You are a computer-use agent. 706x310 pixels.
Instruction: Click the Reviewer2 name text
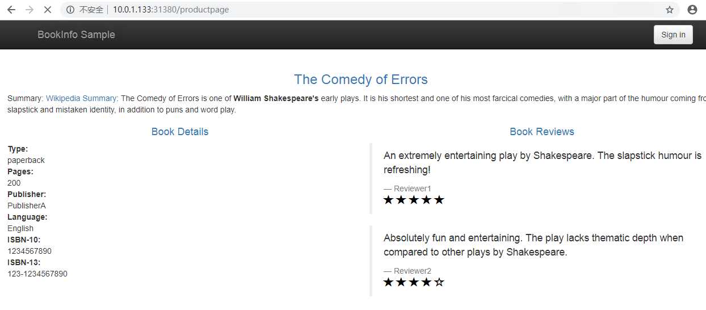(412, 271)
